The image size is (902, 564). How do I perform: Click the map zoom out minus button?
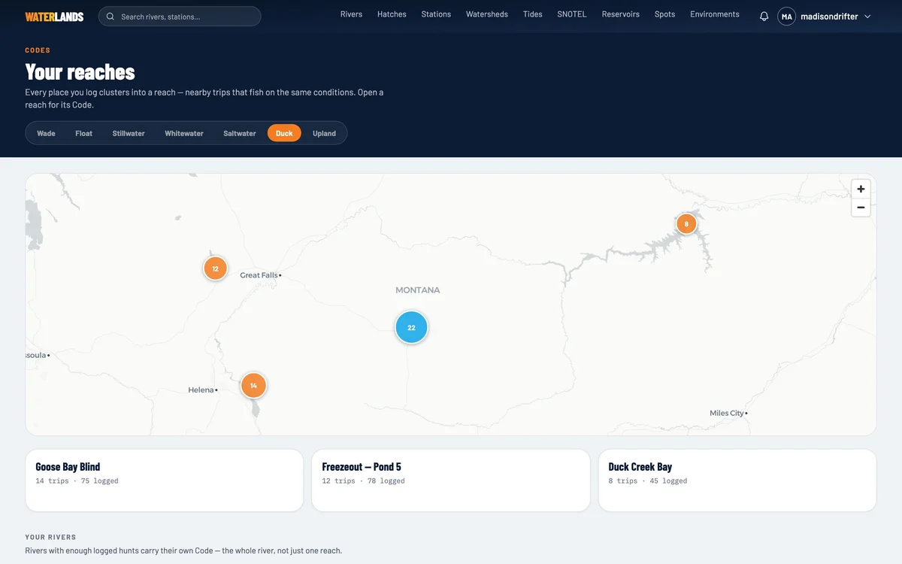coord(861,208)
